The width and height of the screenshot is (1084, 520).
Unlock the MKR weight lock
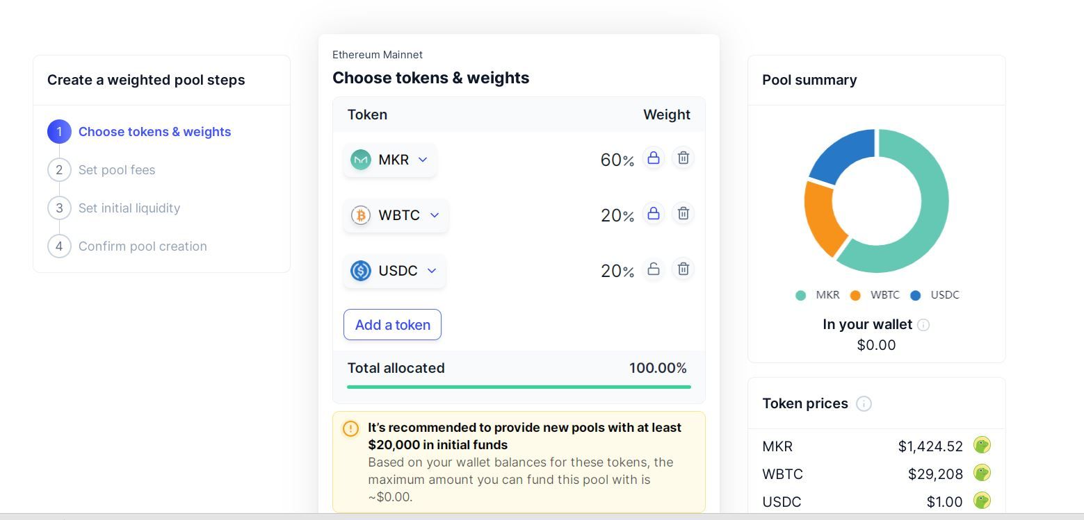[654, 158]
